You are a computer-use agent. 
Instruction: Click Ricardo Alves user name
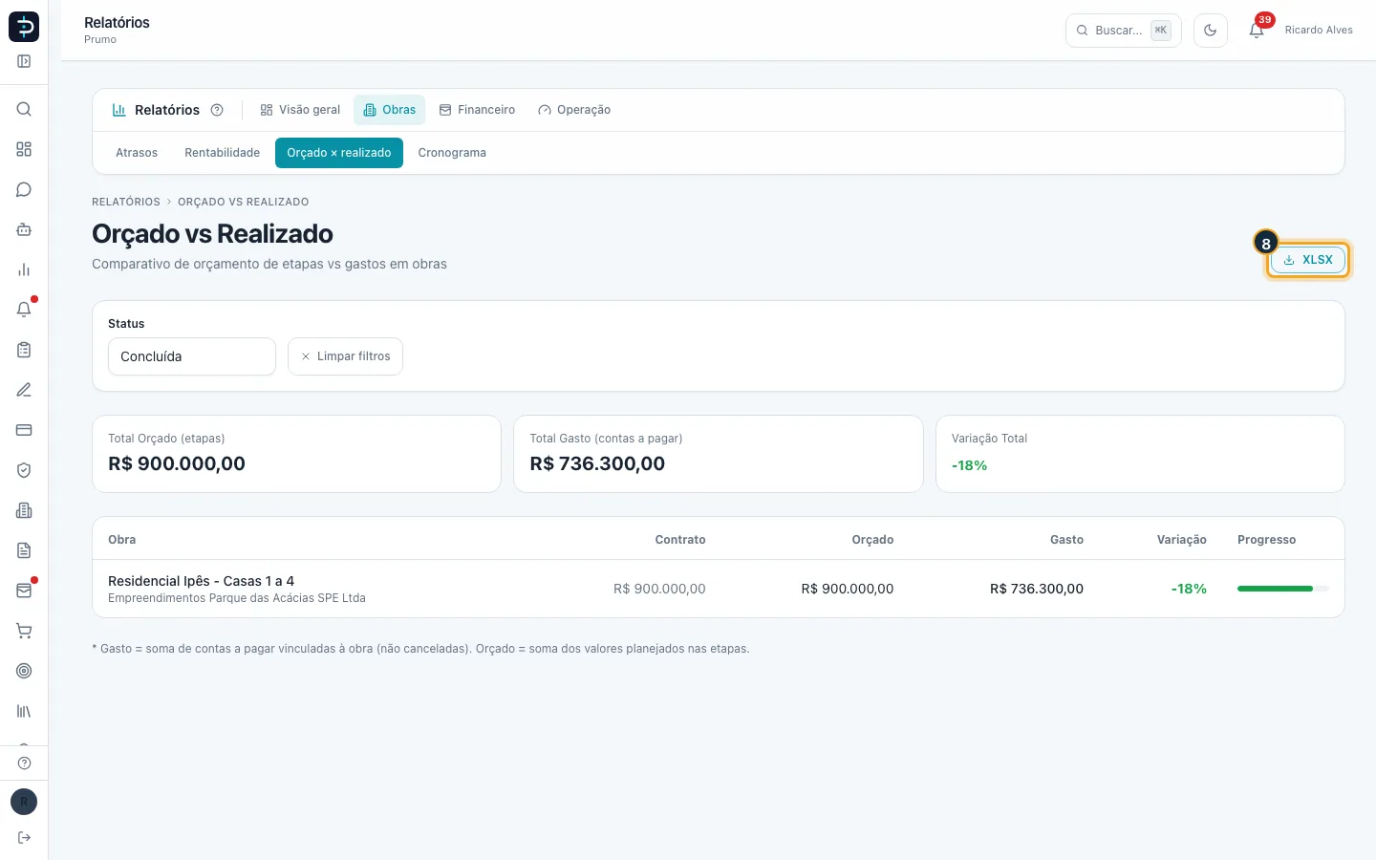tap(1319, 31)
